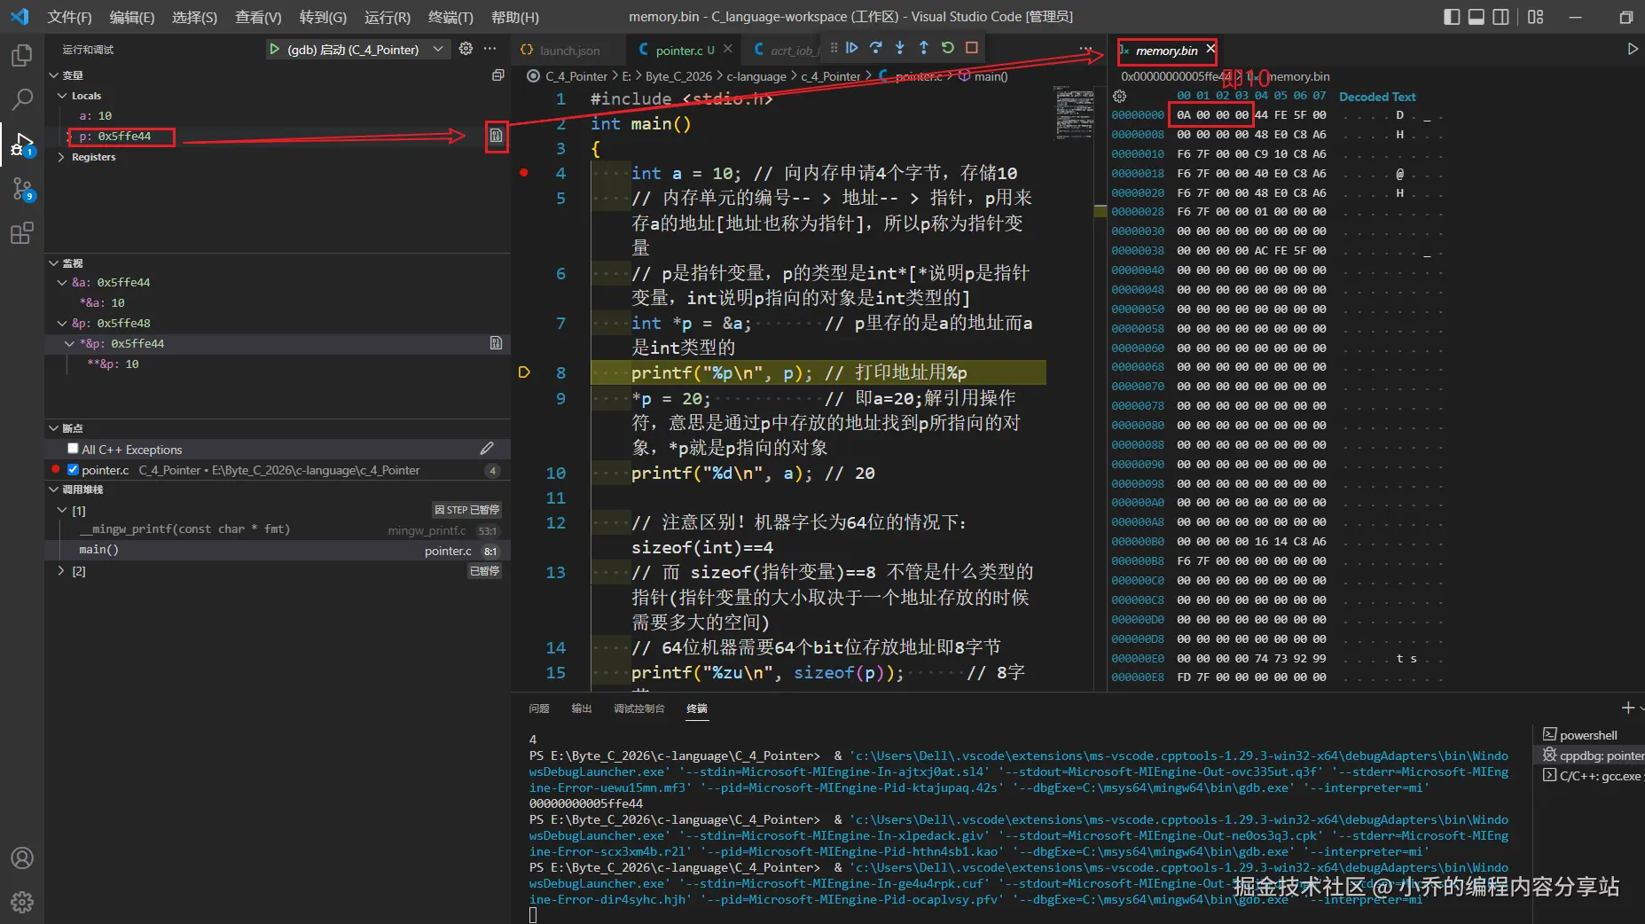Open the 文件(F) menu

pos(69,17)
